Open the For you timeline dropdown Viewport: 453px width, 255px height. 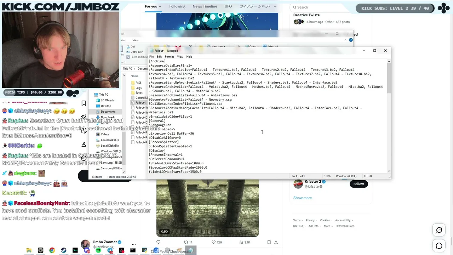coord(153,6)
